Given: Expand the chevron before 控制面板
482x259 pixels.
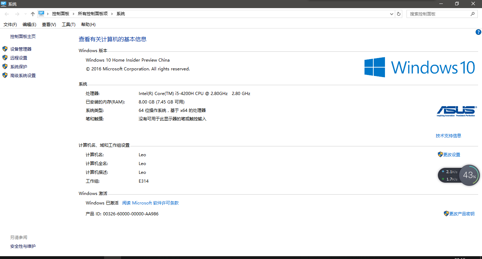Looking at the screenshot, I should coord(48,14).
